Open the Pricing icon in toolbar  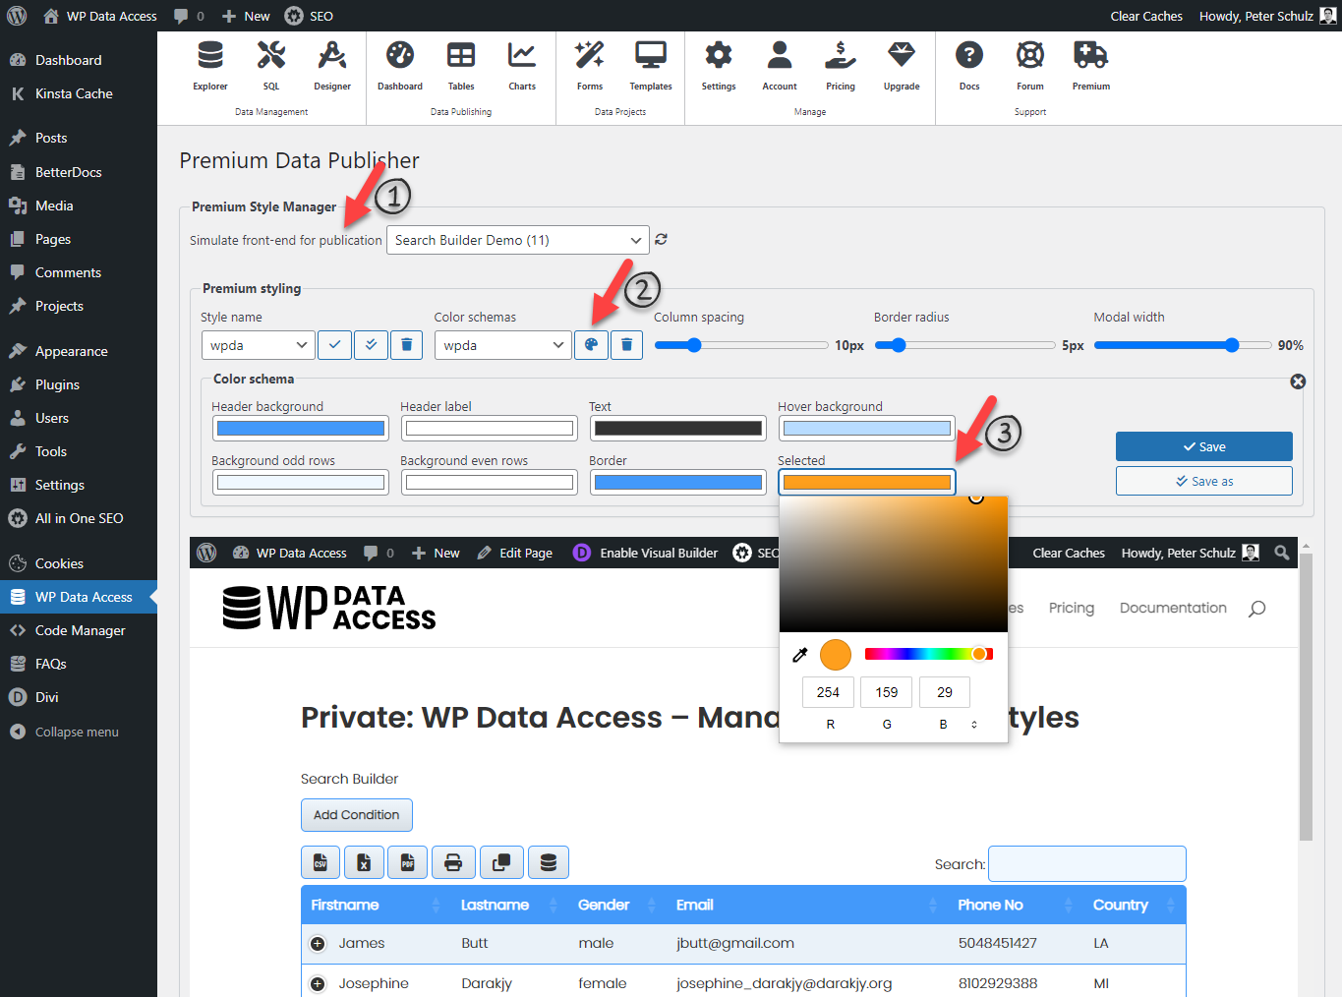(x=841, y=66)
